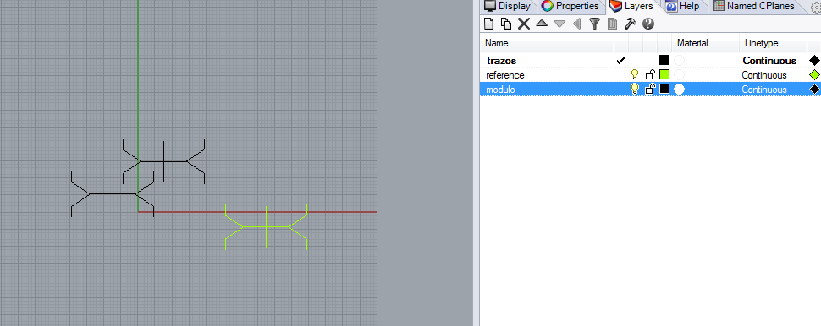Open the Layers panel help question icon
Viewport: 821px width, 326px height.
coord(648,24)
